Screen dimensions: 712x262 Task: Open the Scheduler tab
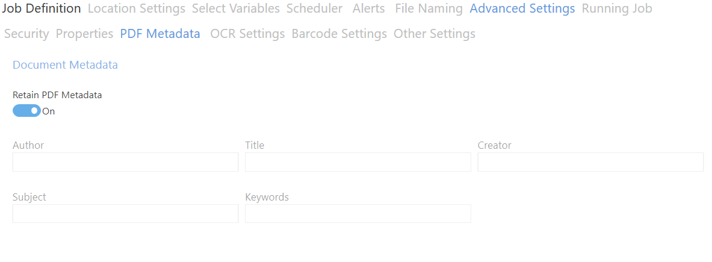314,8
